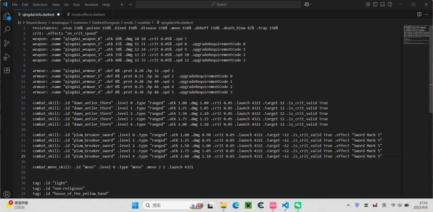Viewport: 433px width, 212px height.
Task: Open the File menu
Action: [x=15, y=5]
